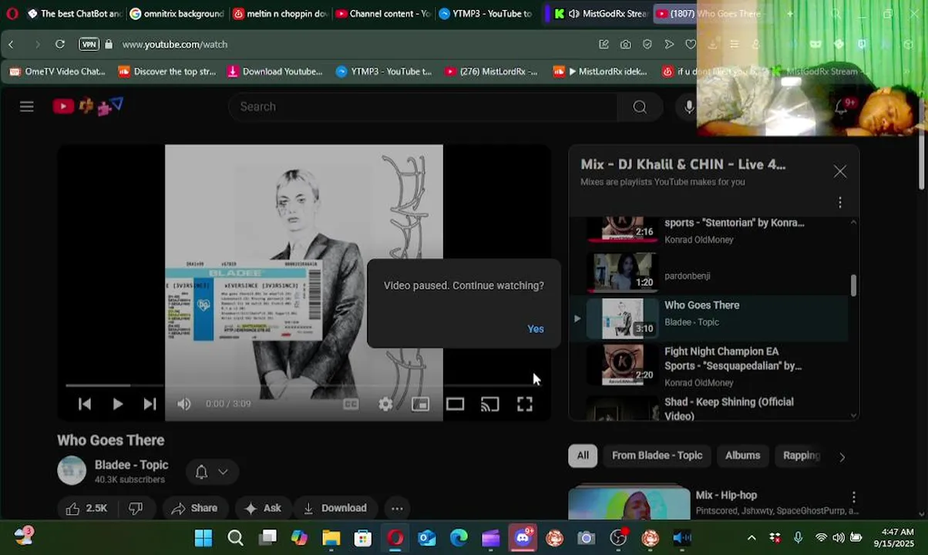
Task: Select the 'Rapping' filter chip
Action: point(801,456)
